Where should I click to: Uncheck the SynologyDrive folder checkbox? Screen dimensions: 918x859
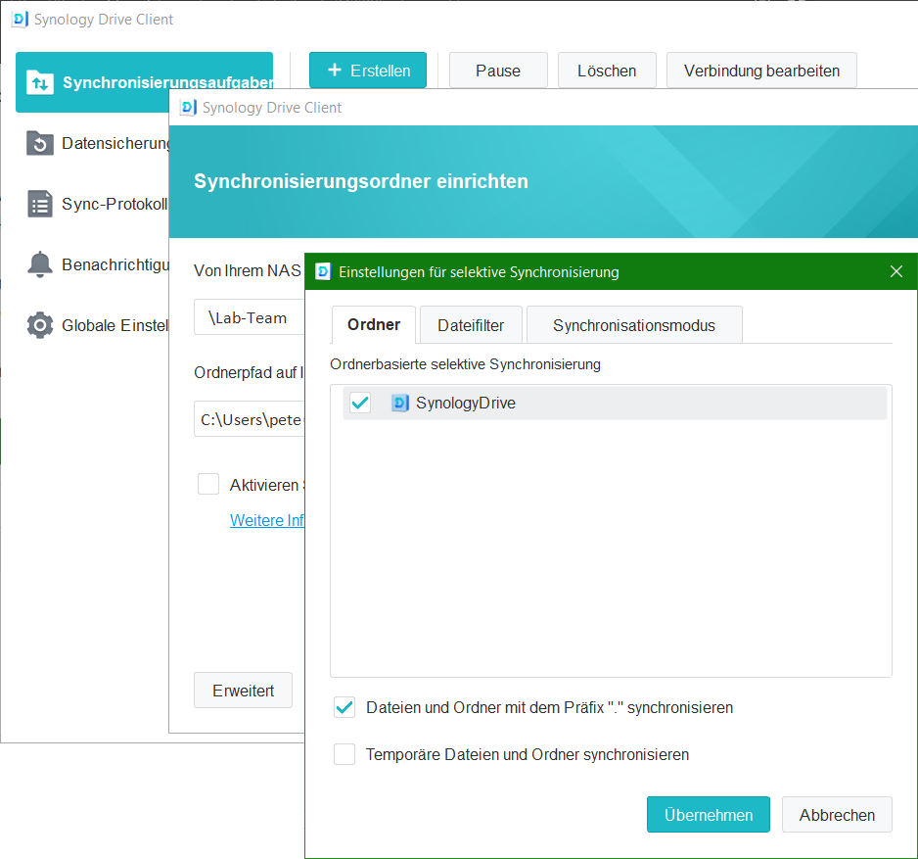point(360,403)
